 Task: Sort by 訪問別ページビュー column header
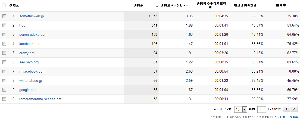(x=174, y=5)
